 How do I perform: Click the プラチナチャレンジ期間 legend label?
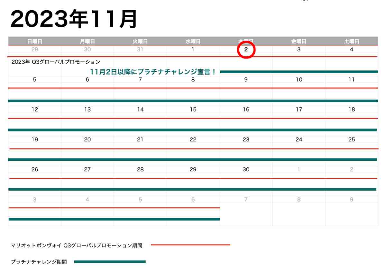point(39,262)
